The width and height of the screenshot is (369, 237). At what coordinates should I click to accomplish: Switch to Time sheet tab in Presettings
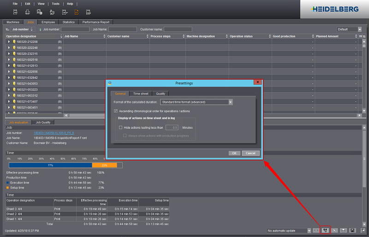point(141,94)
